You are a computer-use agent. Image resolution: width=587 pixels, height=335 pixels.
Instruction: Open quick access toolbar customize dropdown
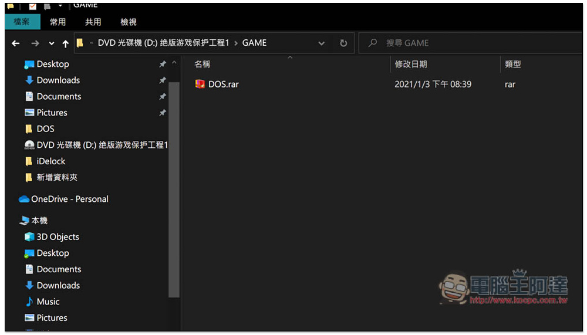60,6
